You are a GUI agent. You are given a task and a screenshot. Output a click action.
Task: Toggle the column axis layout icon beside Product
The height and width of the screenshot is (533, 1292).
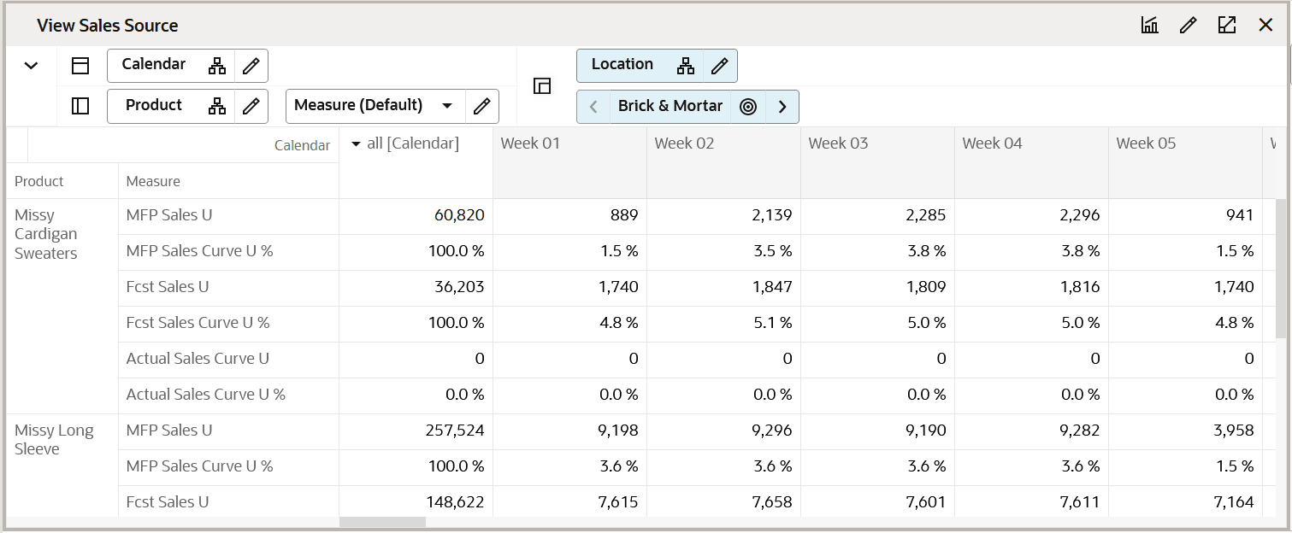tap(80, 106)
